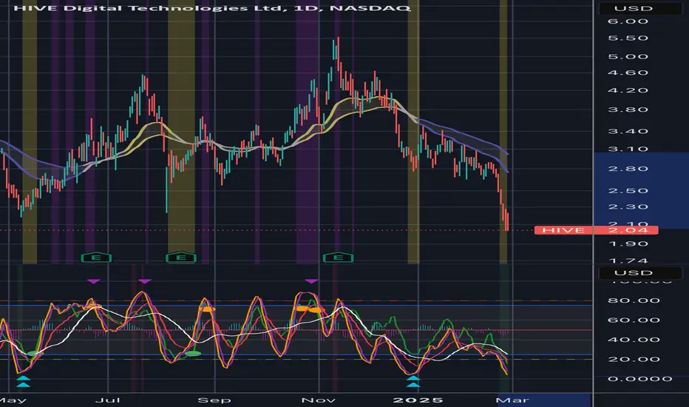Click the 5.00 price axis label
This screenshot has width=689, height=407.
628,57
